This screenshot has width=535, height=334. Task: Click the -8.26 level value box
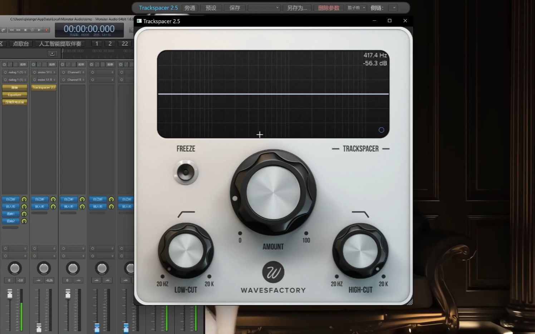[49, 280]
